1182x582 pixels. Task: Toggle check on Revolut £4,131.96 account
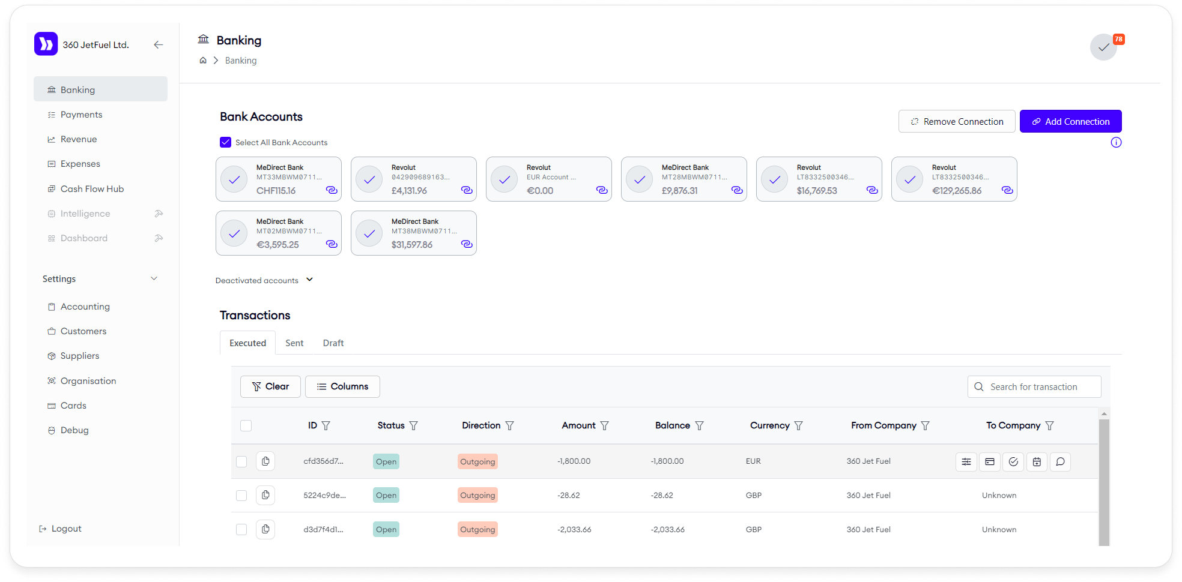[369, 179]
